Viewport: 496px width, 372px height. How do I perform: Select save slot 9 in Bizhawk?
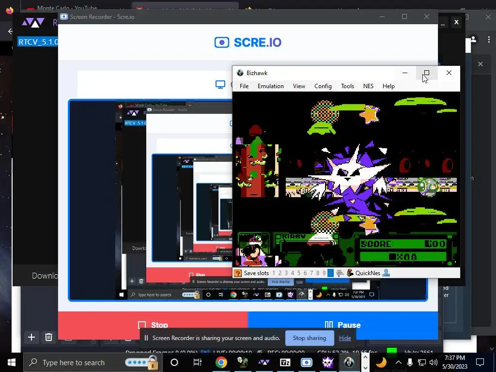(x=324, y=273)
